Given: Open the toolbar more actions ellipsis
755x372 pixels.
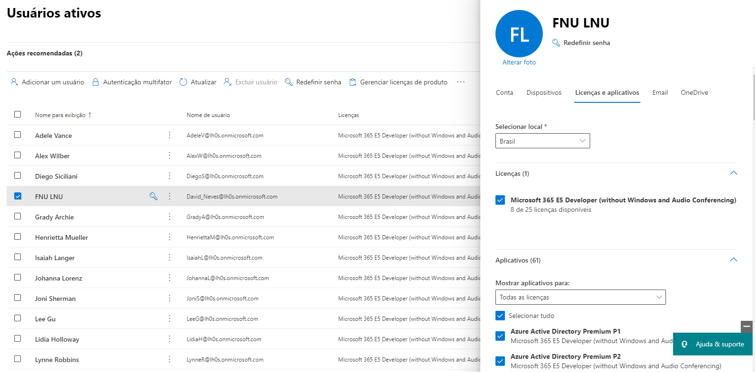Looking at the screenshot, I should pos(461,82).
